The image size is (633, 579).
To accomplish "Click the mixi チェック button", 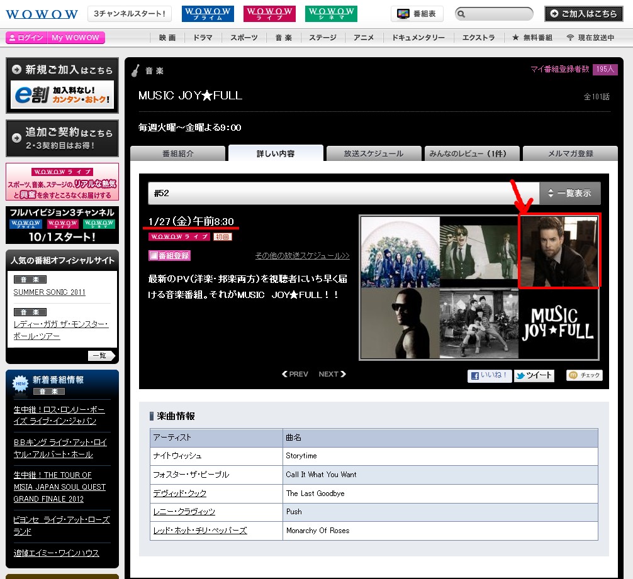I will 585,375.
